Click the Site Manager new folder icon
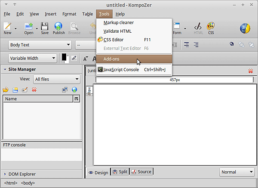258x188 pixels. [x=15, y=90]
